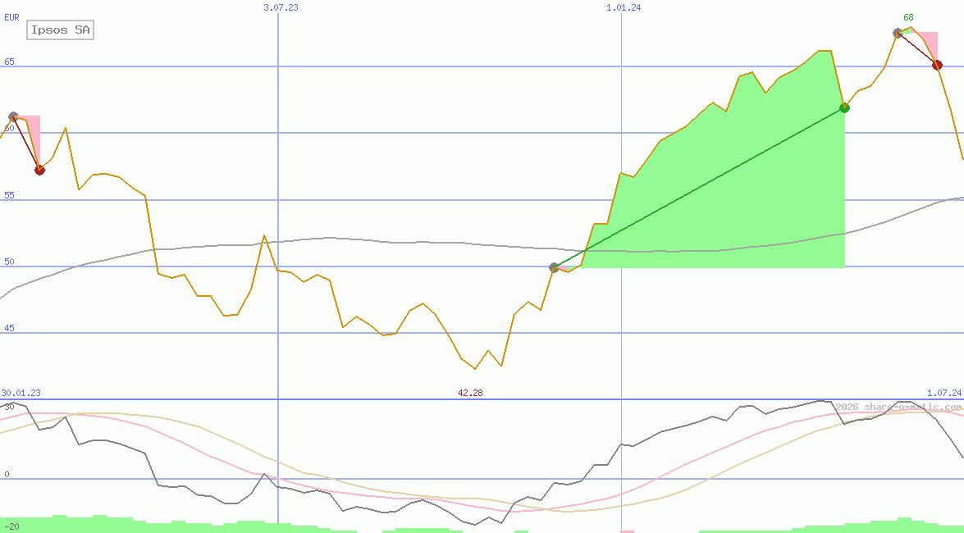Viewport: 964px width, 533px height.
Task: Open the share-o-matic.com watermark link
Action: (898, 407)
